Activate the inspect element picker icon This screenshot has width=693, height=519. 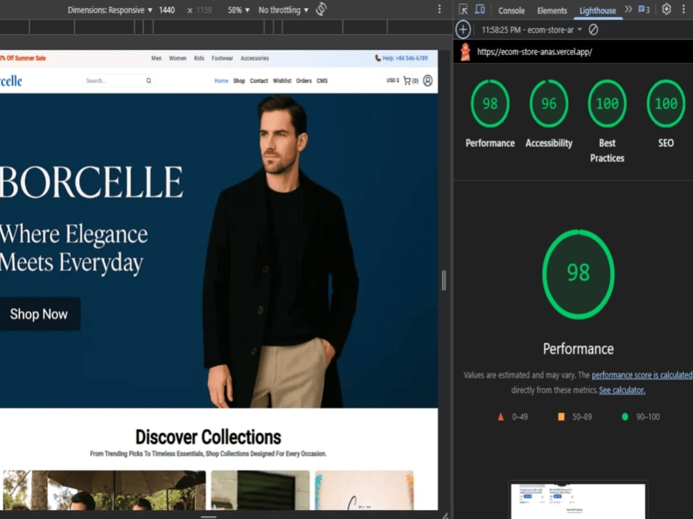[463, 9]
